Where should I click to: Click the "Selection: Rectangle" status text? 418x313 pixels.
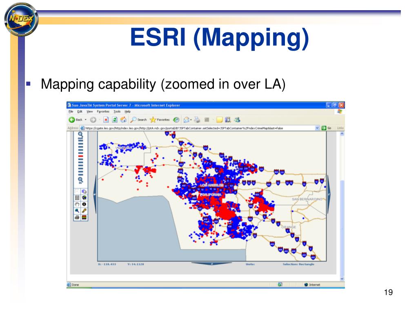click(298, 264)
